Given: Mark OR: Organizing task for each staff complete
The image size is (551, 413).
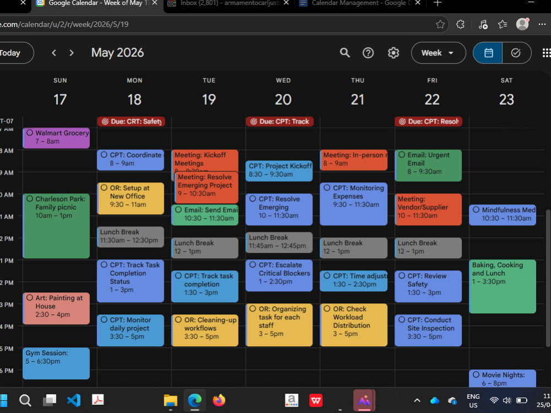Looking at the screenshot, I should tap(253, 309).
